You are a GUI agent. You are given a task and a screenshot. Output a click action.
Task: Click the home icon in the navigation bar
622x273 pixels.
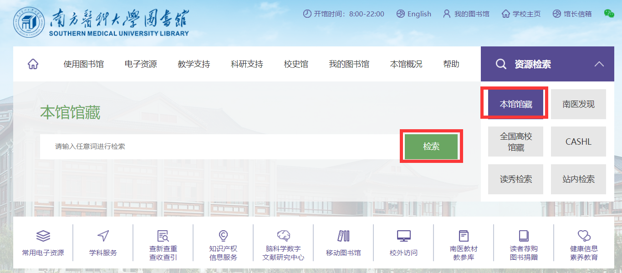tap(33, 64)
